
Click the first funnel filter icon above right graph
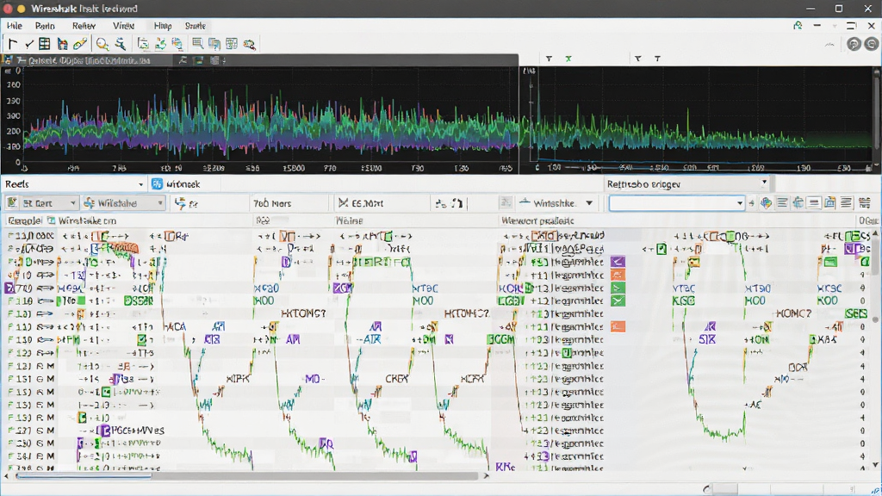pyautogui.click(x=549, y=59)
